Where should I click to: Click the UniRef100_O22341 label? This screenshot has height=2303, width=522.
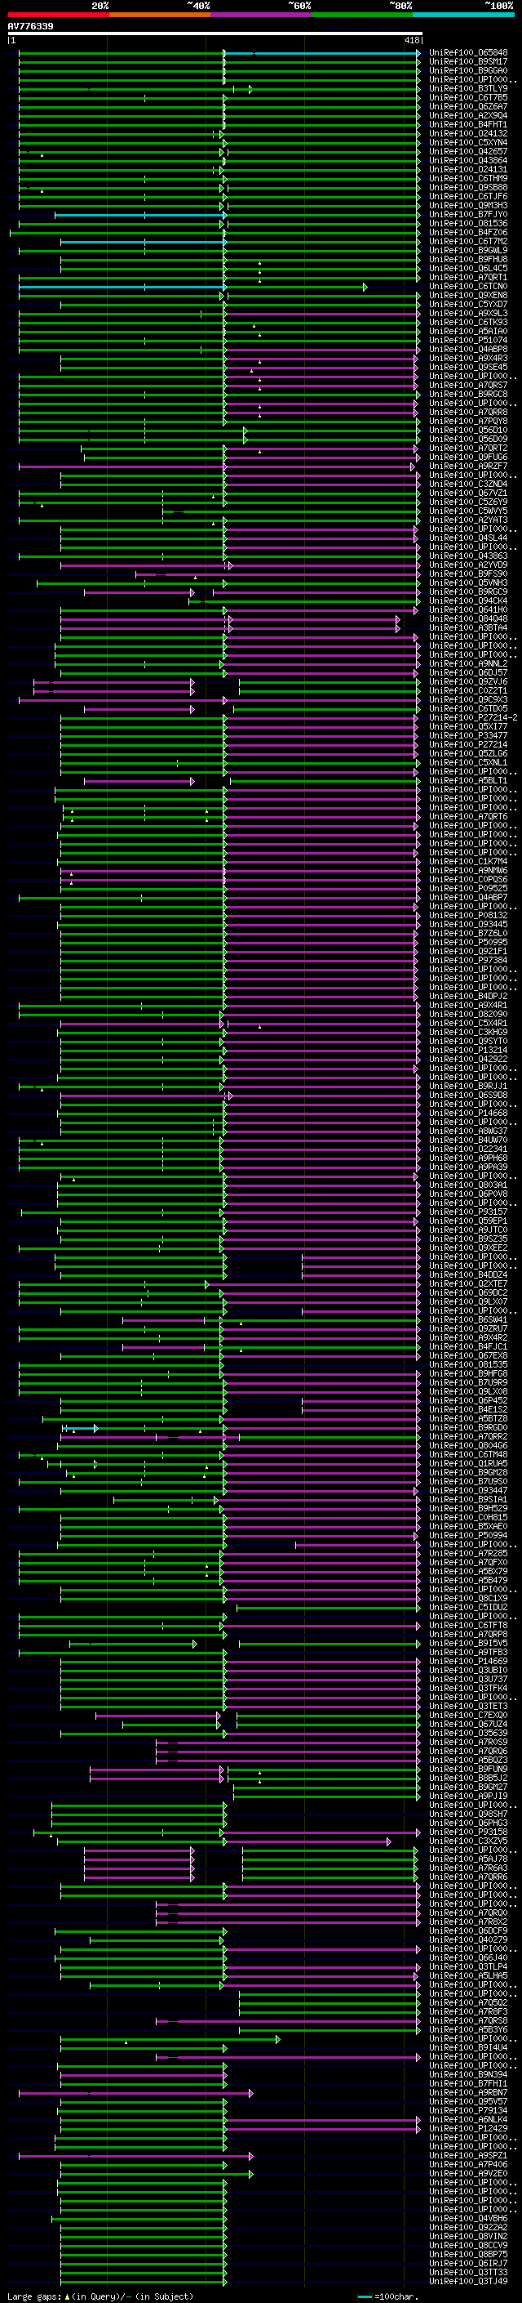coord(468,1149)
